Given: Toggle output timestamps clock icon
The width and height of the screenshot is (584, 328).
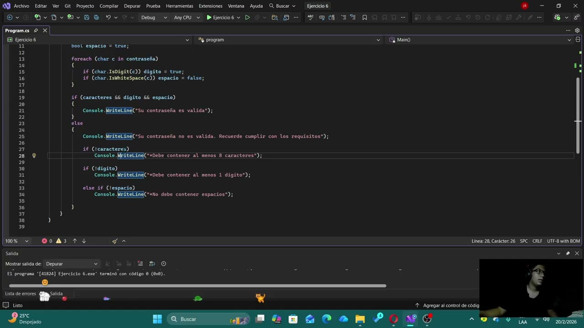Looking at the screenshot, I should [163, 264].
